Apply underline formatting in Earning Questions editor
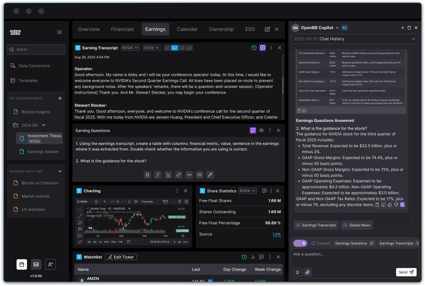 pos(168,175)
